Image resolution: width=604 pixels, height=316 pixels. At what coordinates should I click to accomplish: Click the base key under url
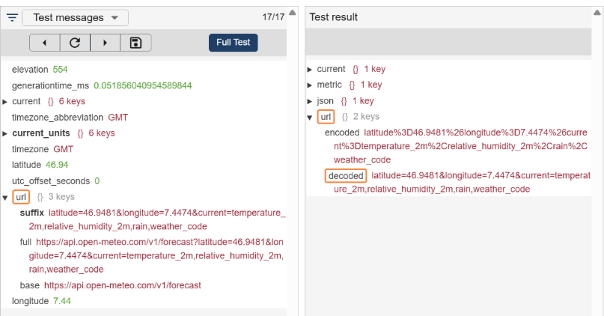(x=30, y=285)
